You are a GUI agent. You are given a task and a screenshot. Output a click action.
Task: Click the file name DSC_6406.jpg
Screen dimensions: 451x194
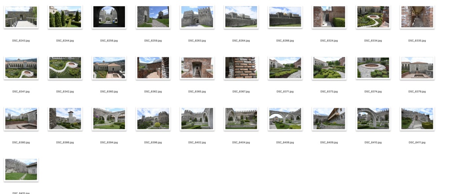click(285, 142)
